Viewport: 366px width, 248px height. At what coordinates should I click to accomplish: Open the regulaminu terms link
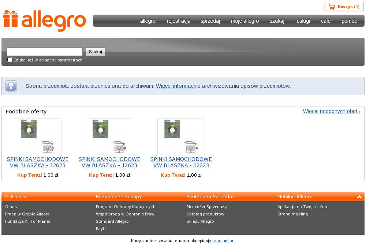(223, 241)
